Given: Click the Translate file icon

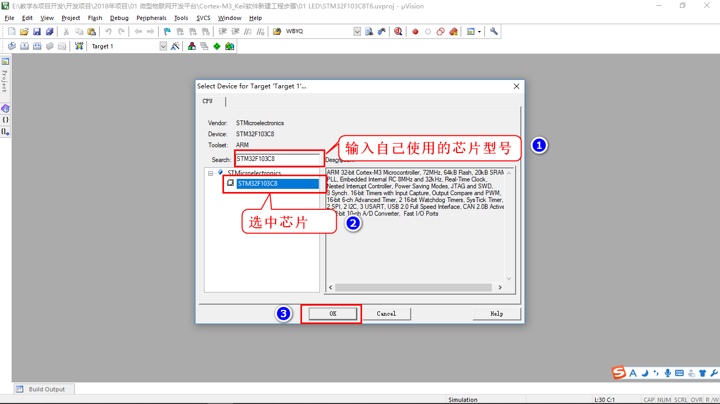Looking at the screenshot, I should pyautogui.click(x=12, y=46).
